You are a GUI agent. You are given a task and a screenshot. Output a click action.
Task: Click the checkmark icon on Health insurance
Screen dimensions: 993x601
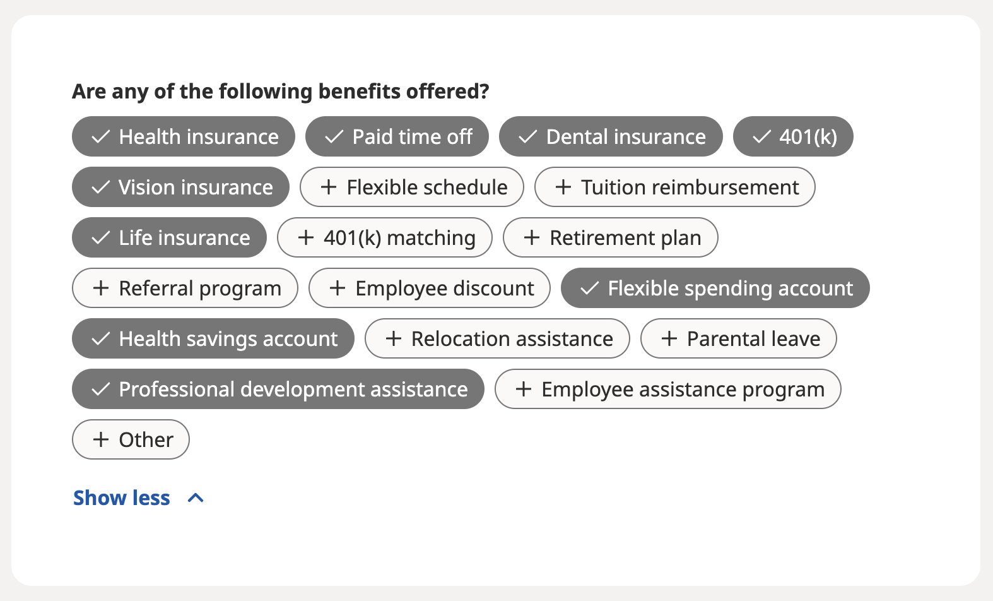pyautogui.click(x=101, y=136)
